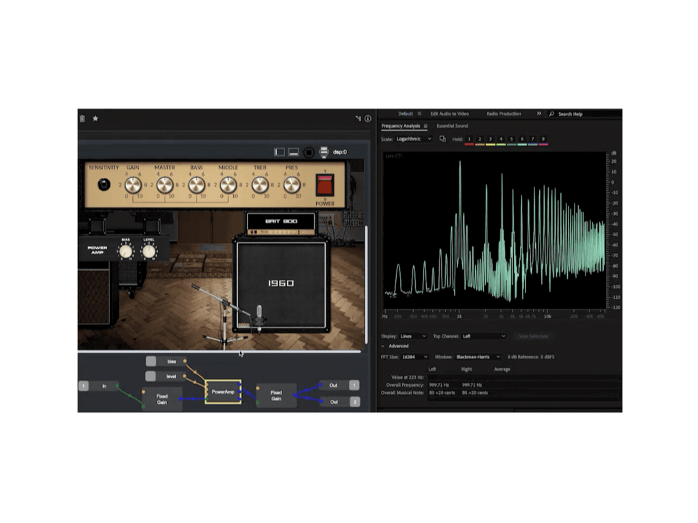The height and width of the screenshot is (523, 698).
Task: Open the FFT Size dropdown
Action: point(414,357)
